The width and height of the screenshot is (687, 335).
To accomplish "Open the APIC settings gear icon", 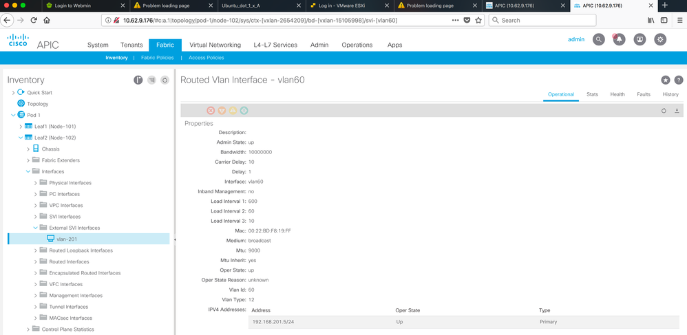I will pos(660,39).
